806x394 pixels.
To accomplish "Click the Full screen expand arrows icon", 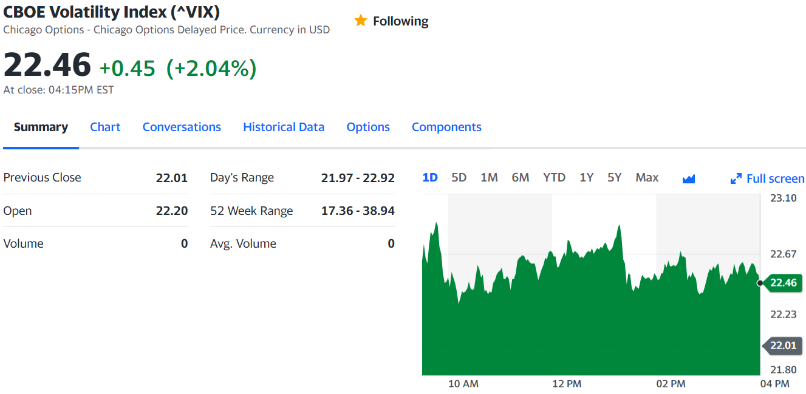I will pyautogui.click(x=736, y=178).
